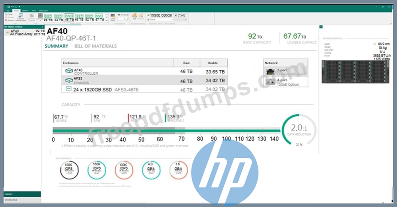The image size is (397, 207).
Task: Switch to the View ribbon tab
Action: click(x=34, y=11)
